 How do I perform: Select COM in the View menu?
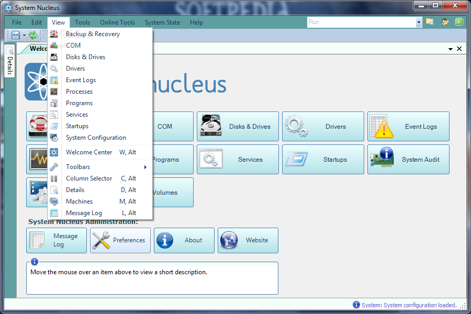[x=100, y=46]
